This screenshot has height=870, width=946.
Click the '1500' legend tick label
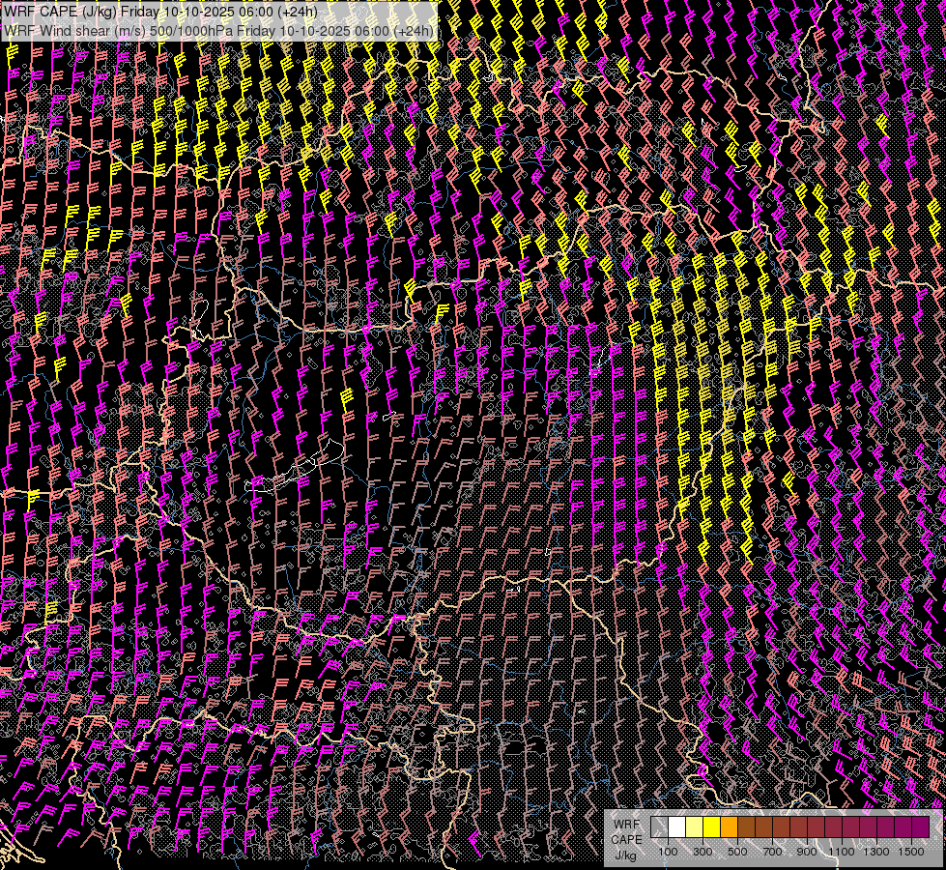[x=911, y=852]
